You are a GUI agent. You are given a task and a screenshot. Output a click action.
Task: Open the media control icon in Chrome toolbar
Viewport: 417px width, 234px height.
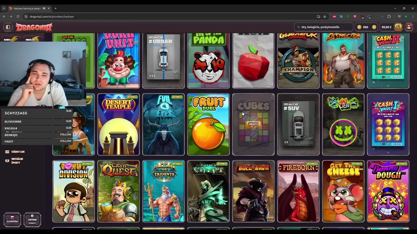(399, 17)
